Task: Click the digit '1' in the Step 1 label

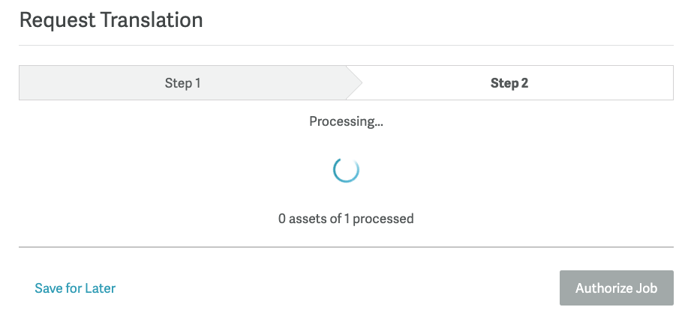Action: tap(197, 83)
